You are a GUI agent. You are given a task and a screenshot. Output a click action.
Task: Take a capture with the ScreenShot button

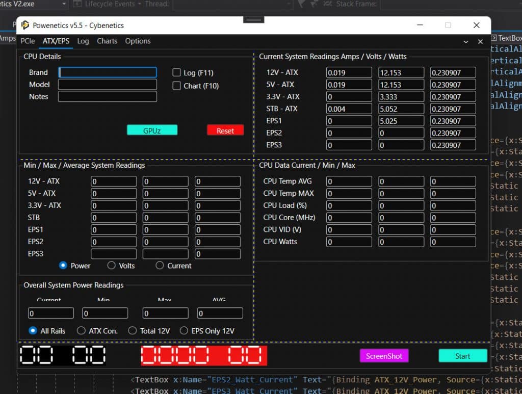[384, 356]
